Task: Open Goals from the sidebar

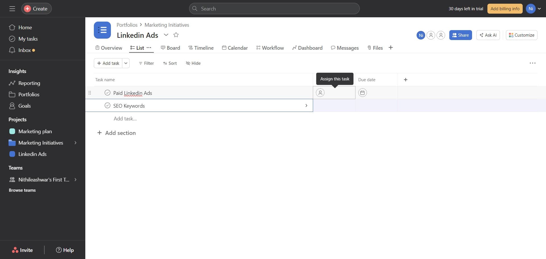Action: tap(24, 106)
